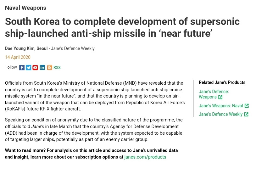This screenshot has height=174, width=256.
Task: Open the LinkedIn follow icon
Action: coord(42,67)
